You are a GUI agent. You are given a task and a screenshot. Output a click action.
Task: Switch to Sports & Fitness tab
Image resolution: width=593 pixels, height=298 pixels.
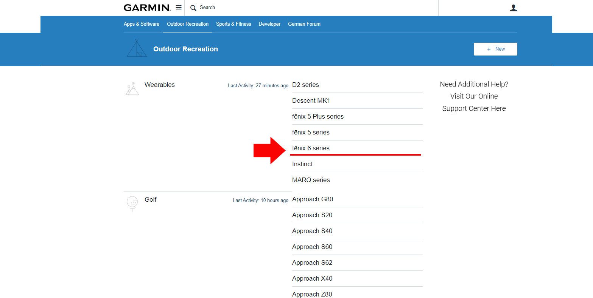pyautogui.click(x=233, y=24)
